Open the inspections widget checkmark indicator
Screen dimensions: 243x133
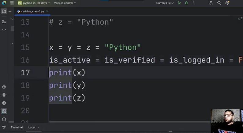[x=240, y=18]
